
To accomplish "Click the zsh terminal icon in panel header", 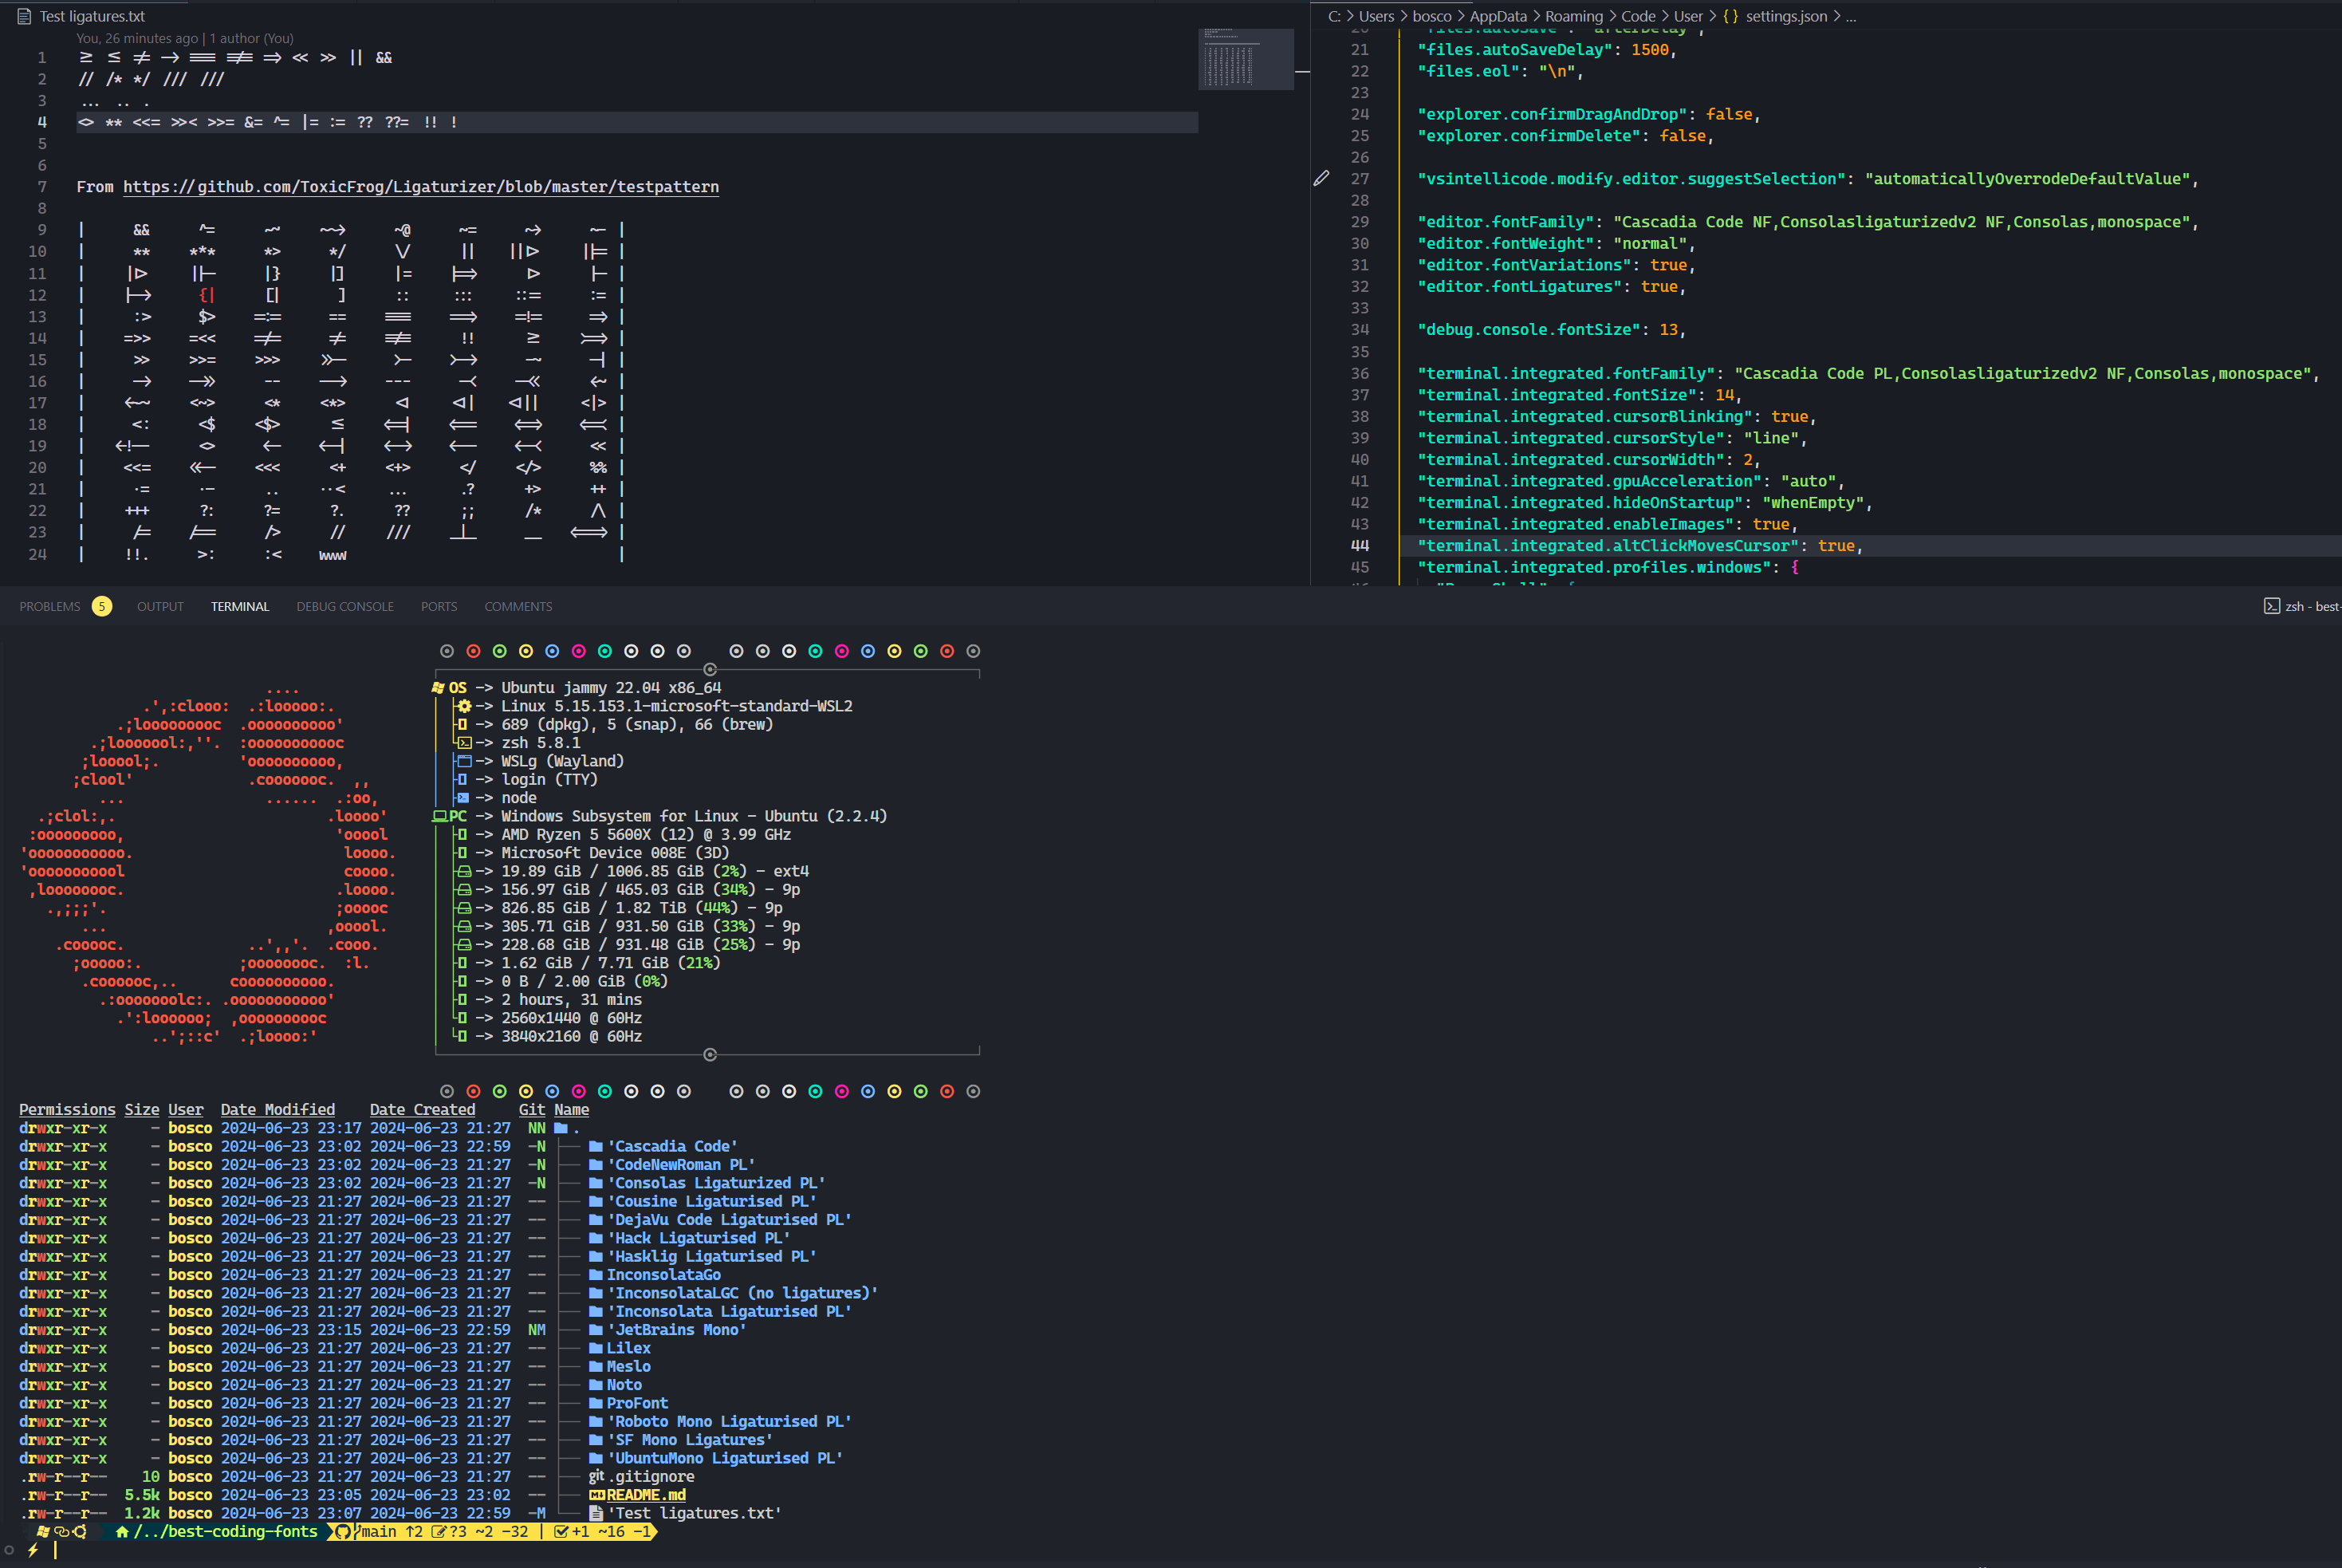I will tap(2271, 606).
